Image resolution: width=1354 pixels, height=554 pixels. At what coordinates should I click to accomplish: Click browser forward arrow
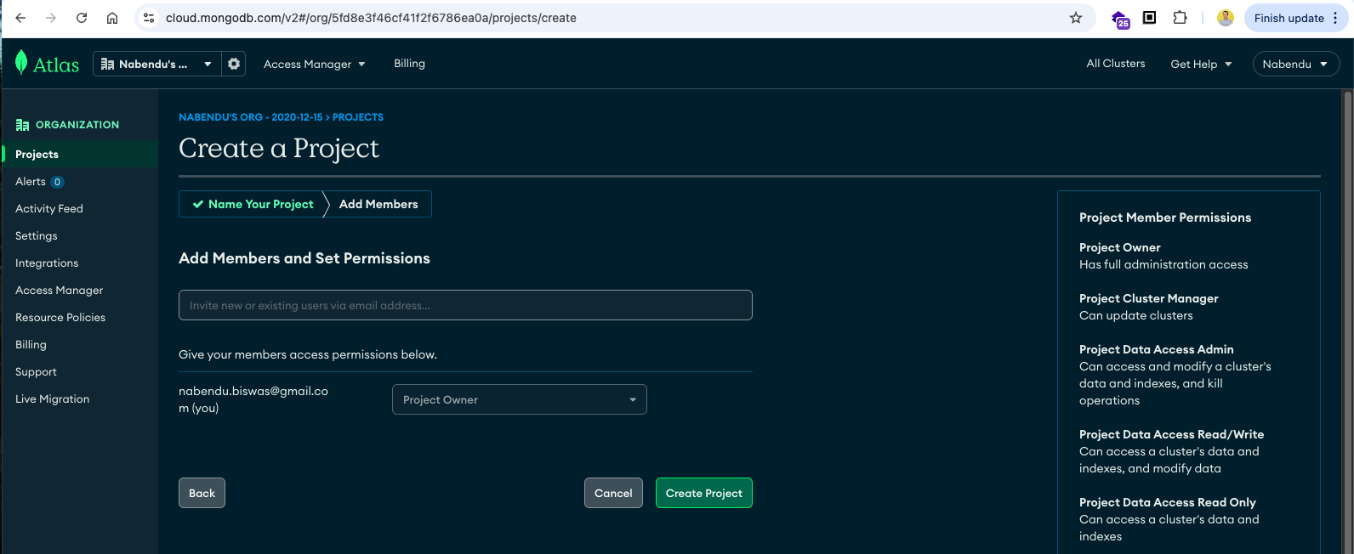51,18
